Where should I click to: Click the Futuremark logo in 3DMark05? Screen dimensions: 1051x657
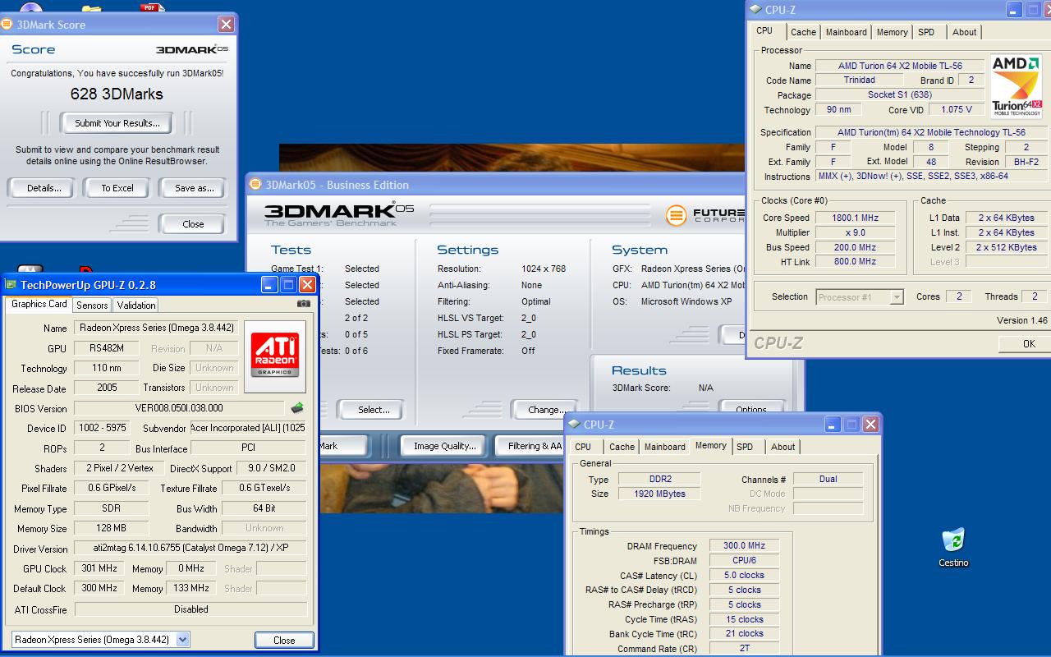705,215
